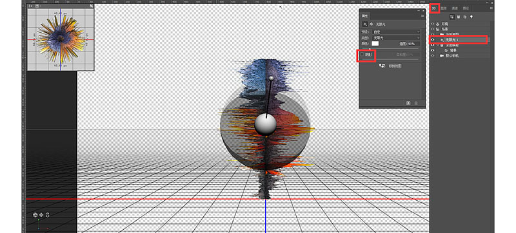Open the 3D panel flyout menu
516x233 pixels.
[491, 8]
